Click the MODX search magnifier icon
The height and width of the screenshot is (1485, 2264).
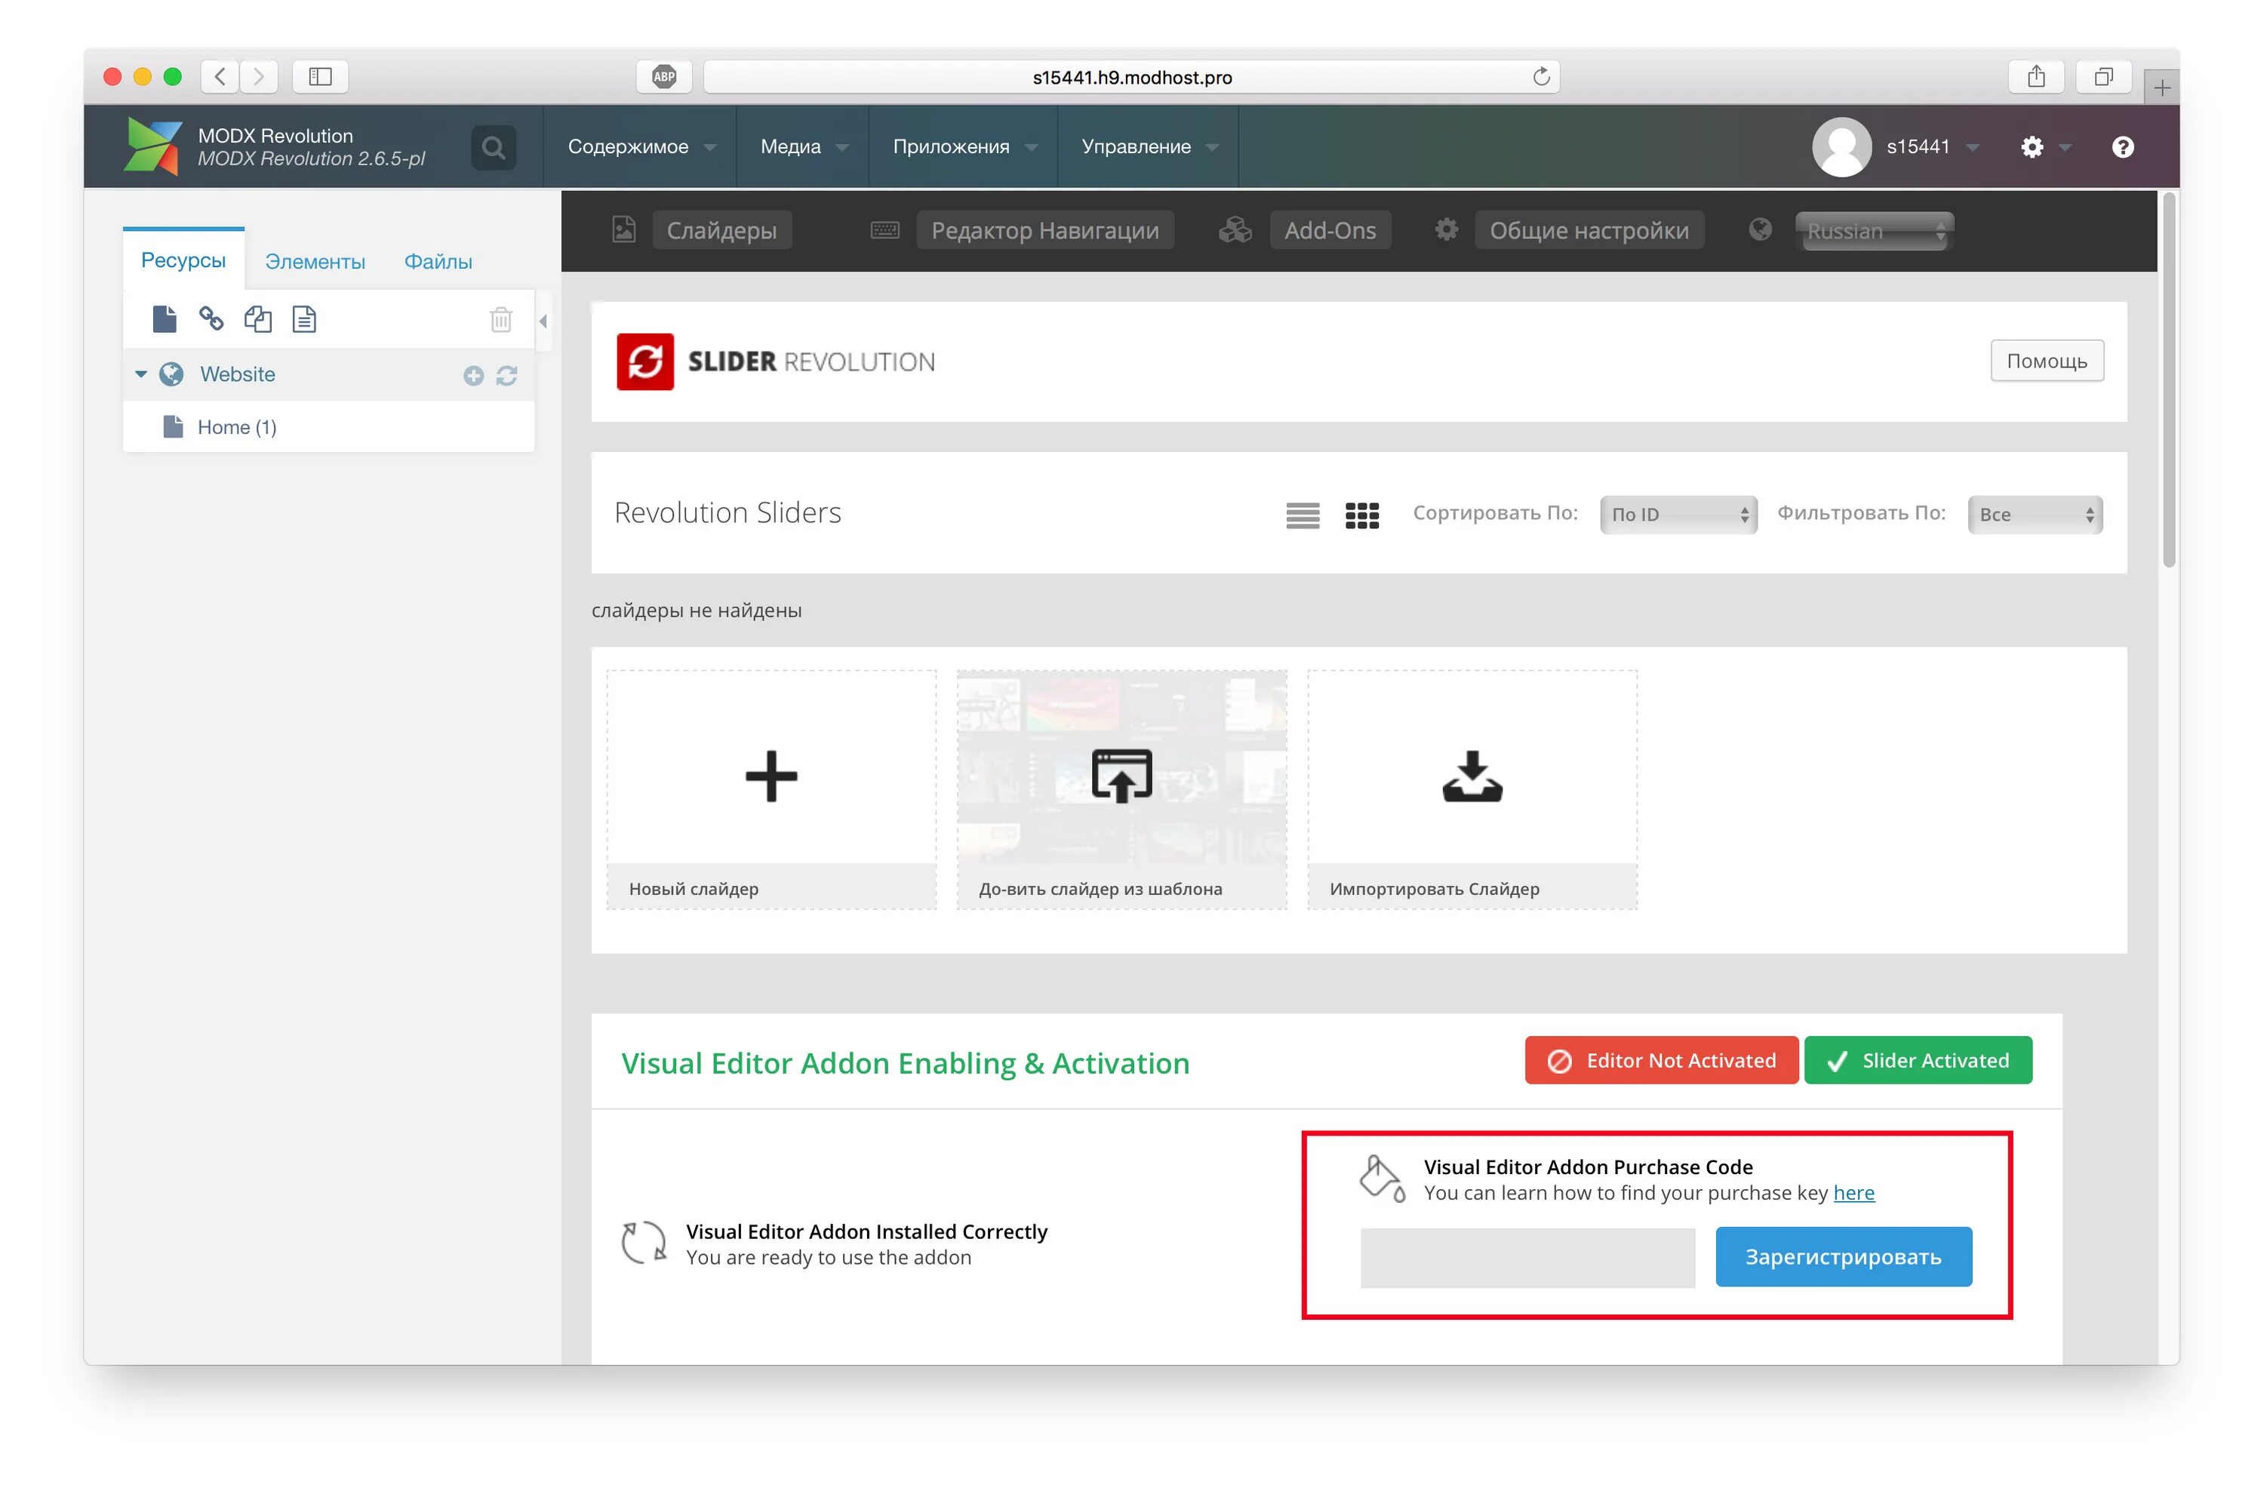493,147
